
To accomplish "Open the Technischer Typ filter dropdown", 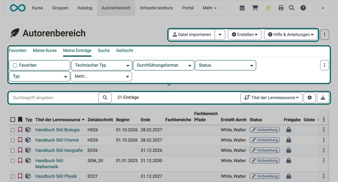I will pos(101,65).
